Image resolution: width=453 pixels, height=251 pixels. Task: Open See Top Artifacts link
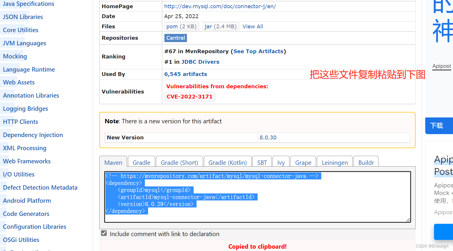tap(258, 51)
